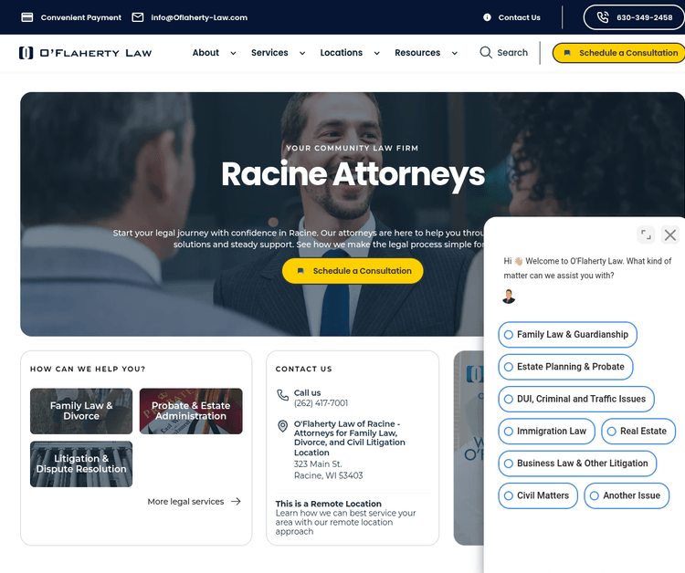Click the phone icon in the 630-349-2458 button

point(603,17)
